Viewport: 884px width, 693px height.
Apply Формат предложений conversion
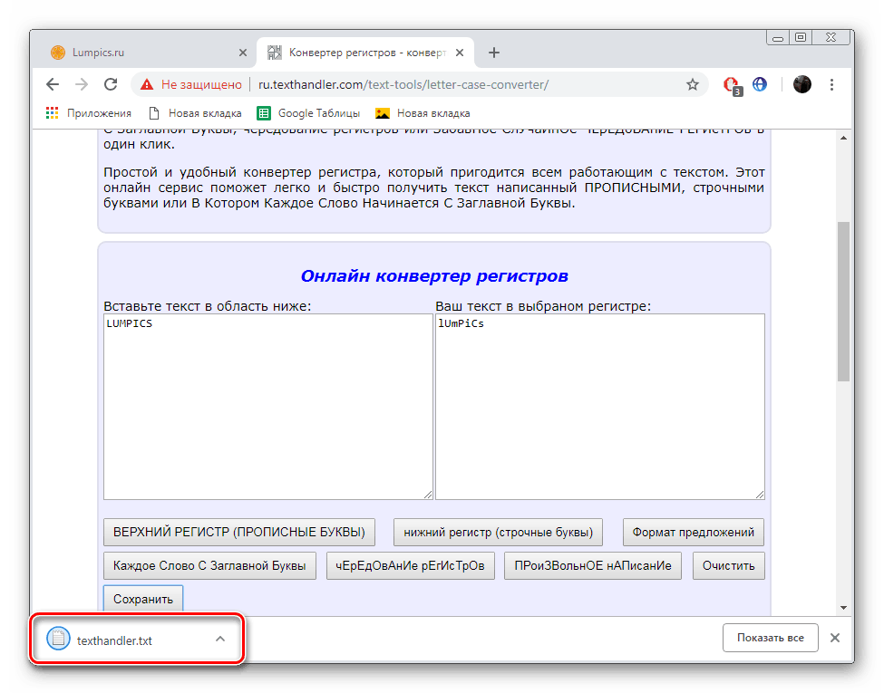694,532
